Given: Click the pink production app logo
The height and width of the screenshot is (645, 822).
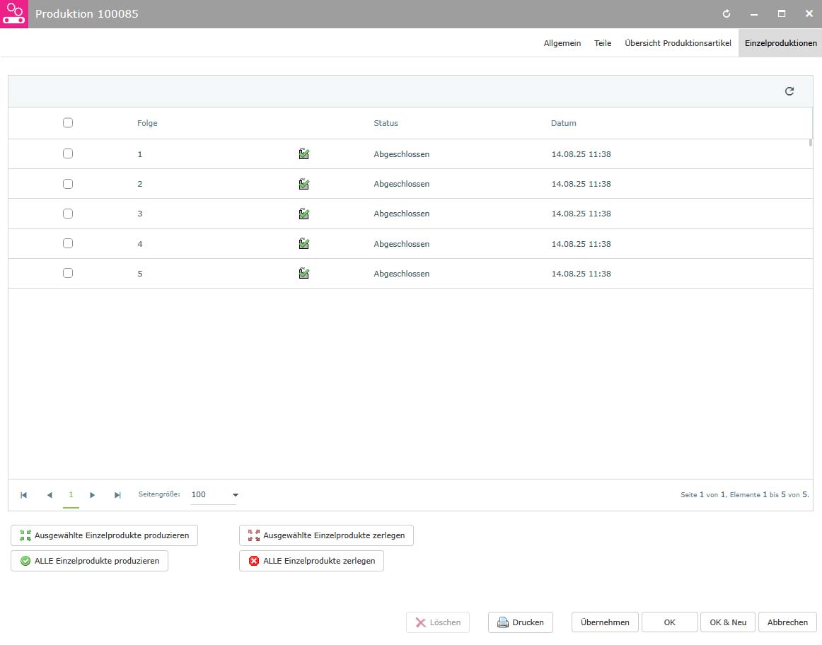Looking at the screenshot, I should 13,13.
